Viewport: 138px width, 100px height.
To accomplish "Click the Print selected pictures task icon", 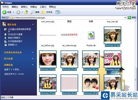I will click(x=6, y=41).
